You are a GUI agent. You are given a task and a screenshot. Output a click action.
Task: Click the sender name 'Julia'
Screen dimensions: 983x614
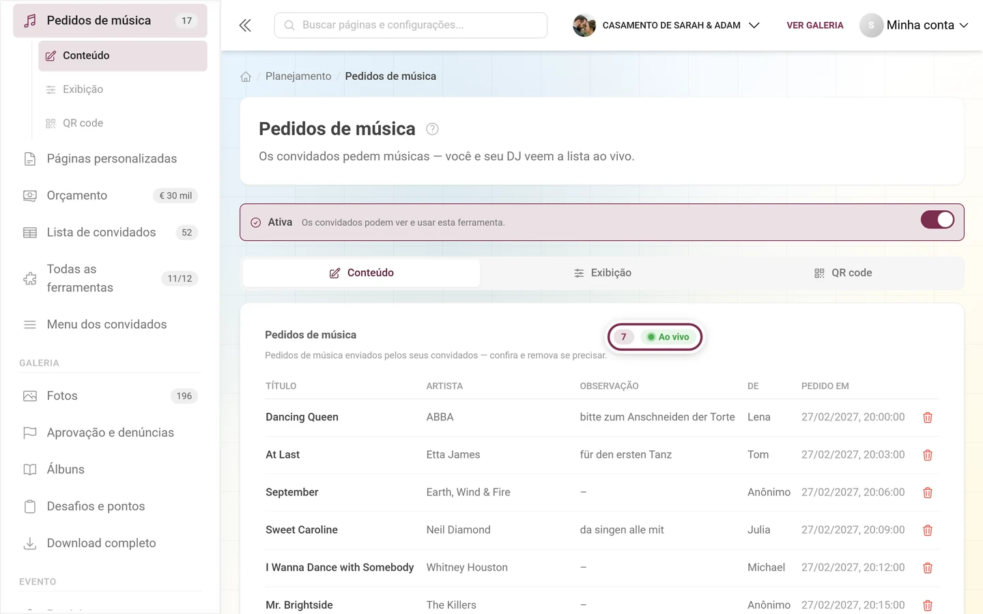[759, 530]
